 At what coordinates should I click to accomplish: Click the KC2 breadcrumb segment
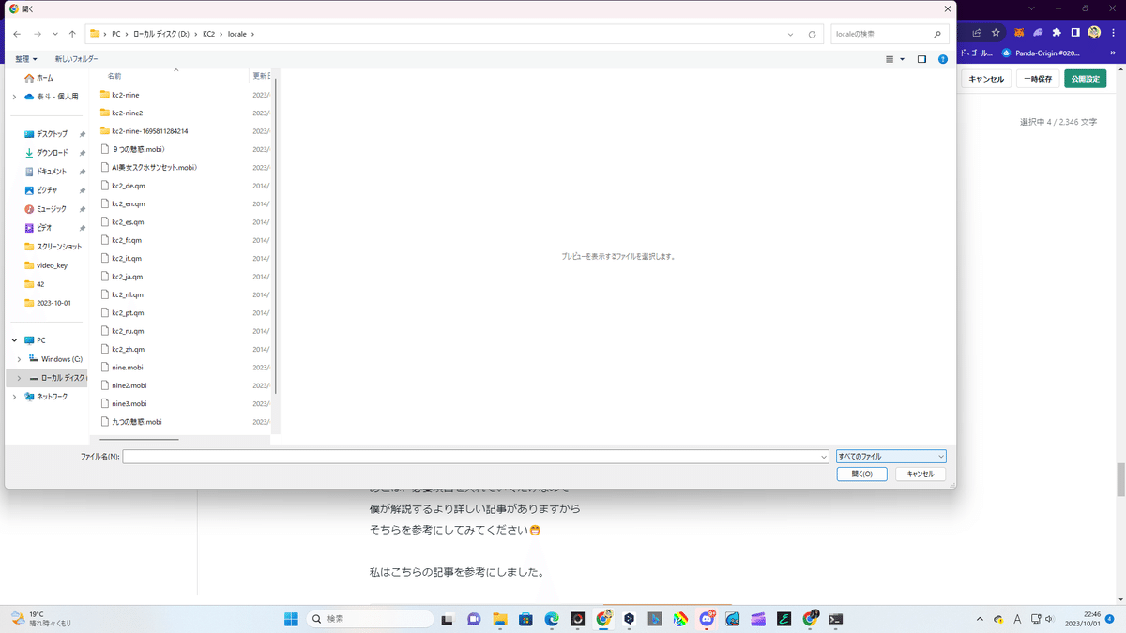pos(209,35)
